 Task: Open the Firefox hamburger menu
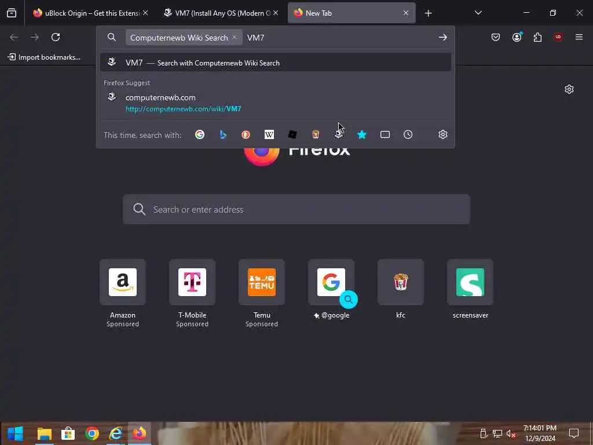579,37
